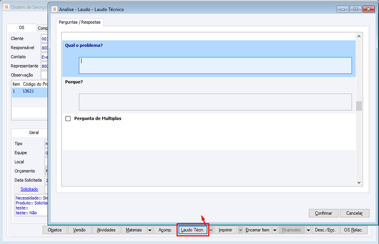Viewport: 379px width, 244px height.
Task: Click the Data Solicitada field
Action: [x=46, y=180]
